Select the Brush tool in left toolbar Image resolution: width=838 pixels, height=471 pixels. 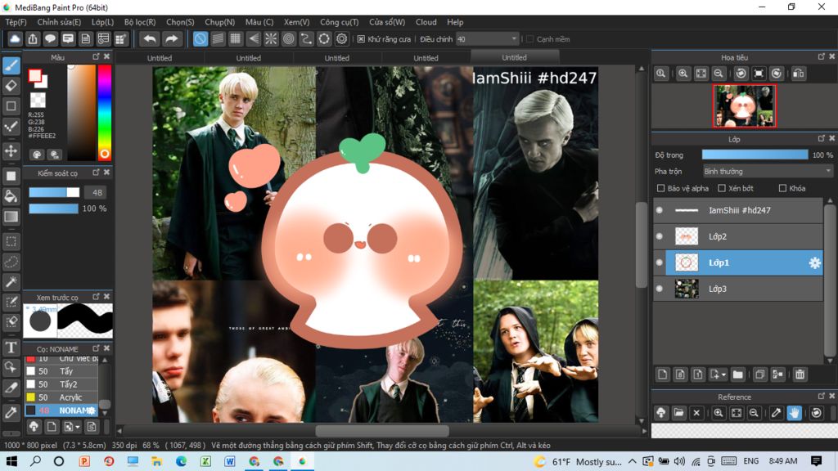click(11, 65)
